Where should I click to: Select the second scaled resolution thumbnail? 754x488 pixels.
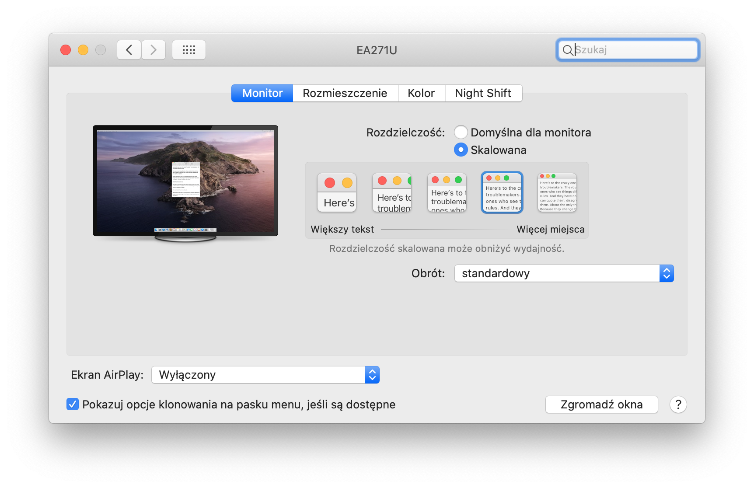[x=392, y=192]
